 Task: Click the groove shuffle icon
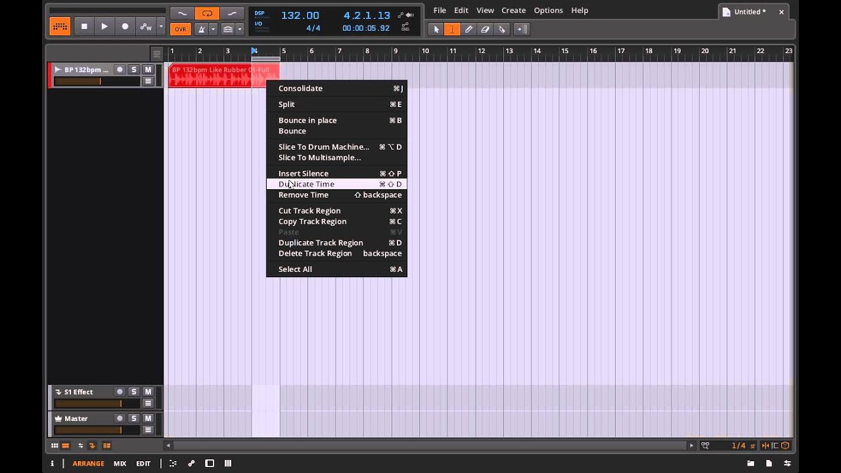227,29
